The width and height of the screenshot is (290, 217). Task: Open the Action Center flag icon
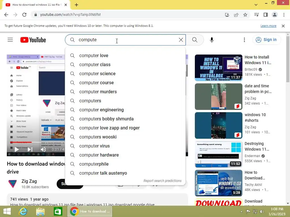[248, 211]
